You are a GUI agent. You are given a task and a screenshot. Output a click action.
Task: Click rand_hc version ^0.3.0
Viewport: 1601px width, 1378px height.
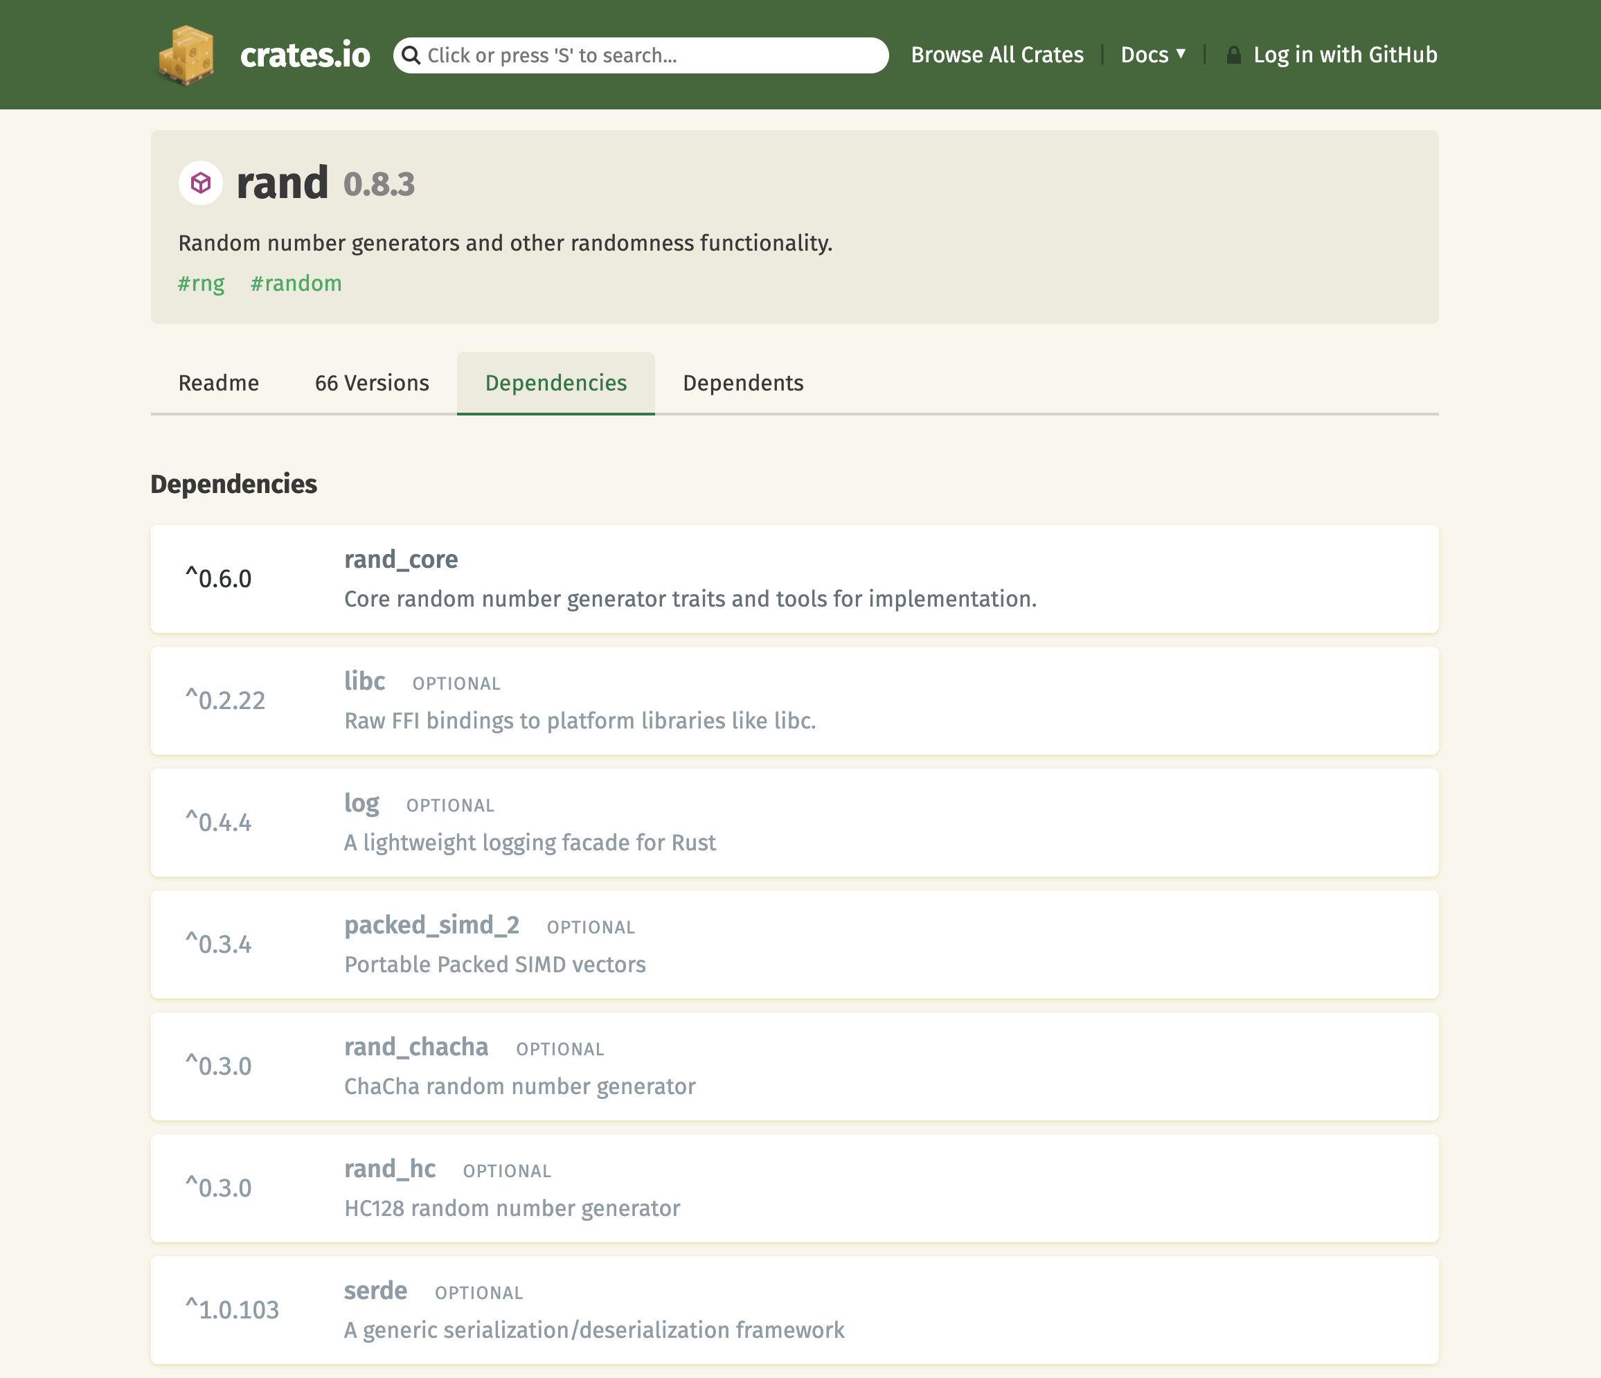point(219,1188)
